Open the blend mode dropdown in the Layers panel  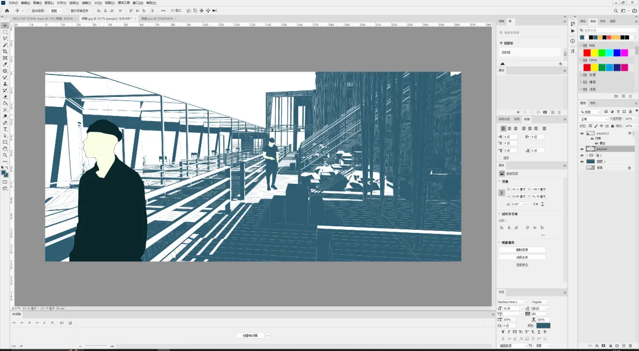593,119
